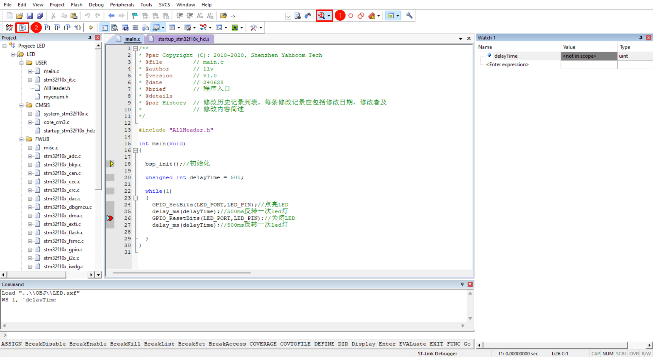Toggle the Watch Windows button
653x357 pixels.
tap(156, 28)
